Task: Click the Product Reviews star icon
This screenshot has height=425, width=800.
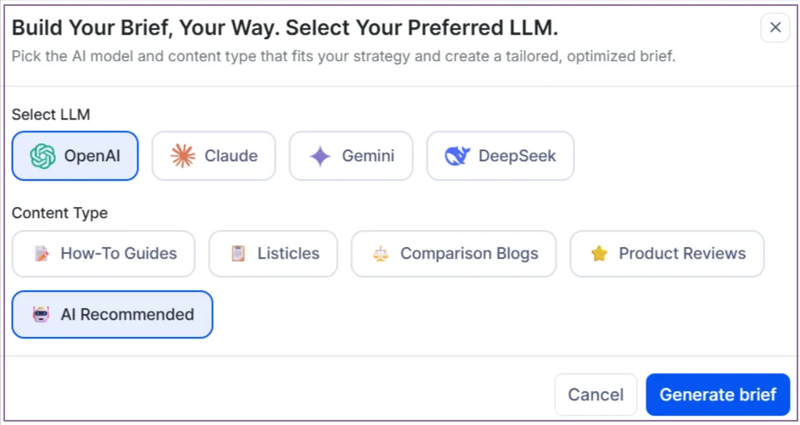Action: [x=600, y=254]
